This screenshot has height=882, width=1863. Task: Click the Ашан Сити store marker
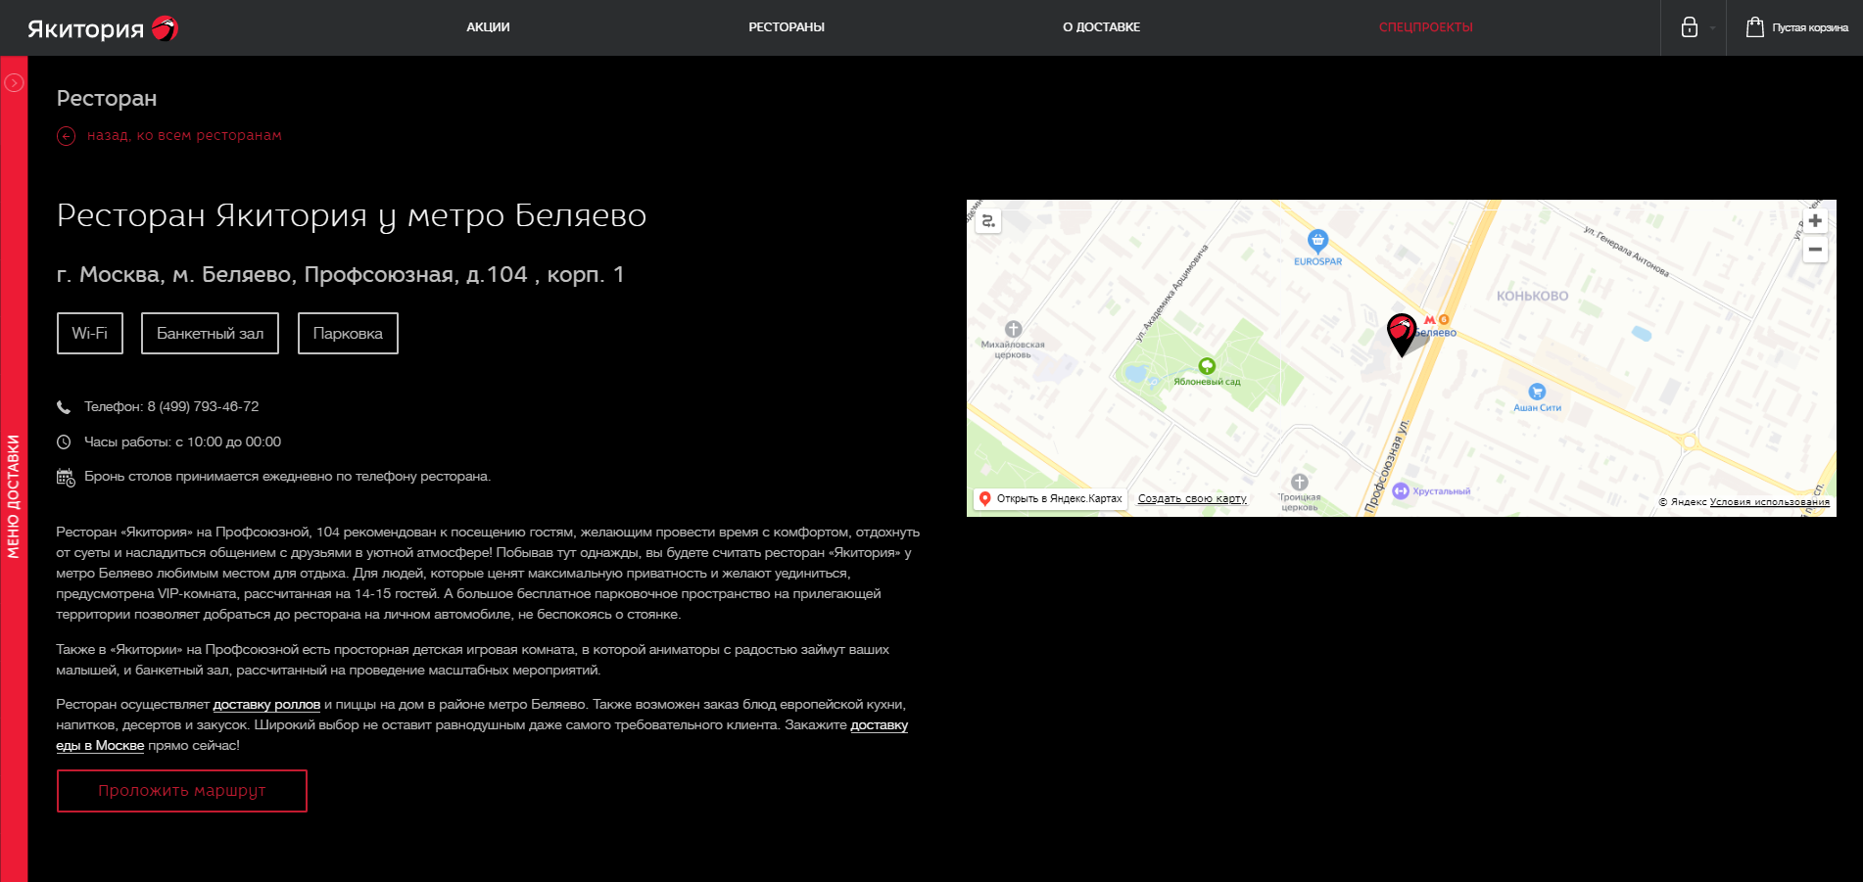coord(1537,392)
